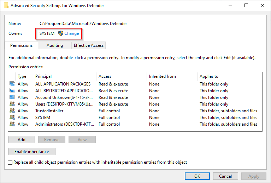Click the Account Unknown row icon

tap(12, 97)
